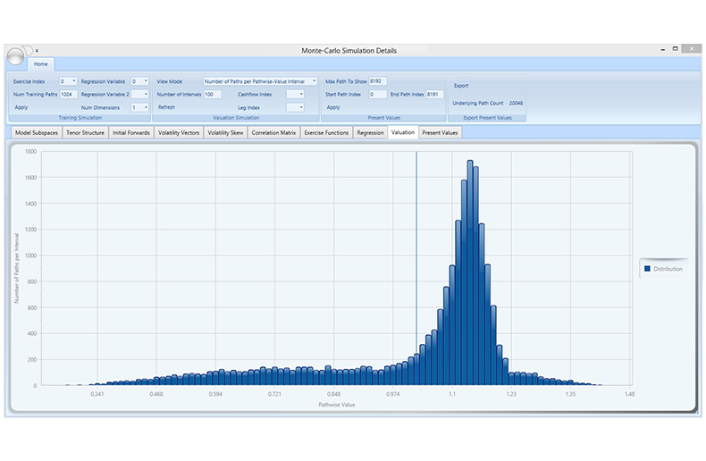Select the Home ribbon tab
This screenshot has height=461, width=706.
40,64
